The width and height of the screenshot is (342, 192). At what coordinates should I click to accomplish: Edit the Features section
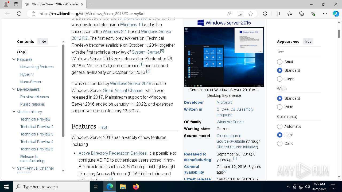(x=104, y=127)
